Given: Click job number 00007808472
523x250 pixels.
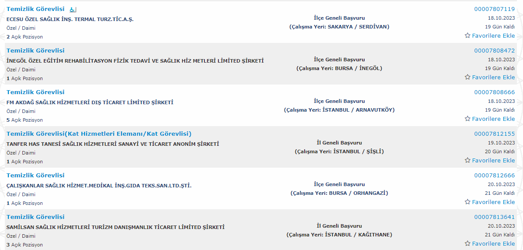Looking at the screenshot, I should pos(495,51).
